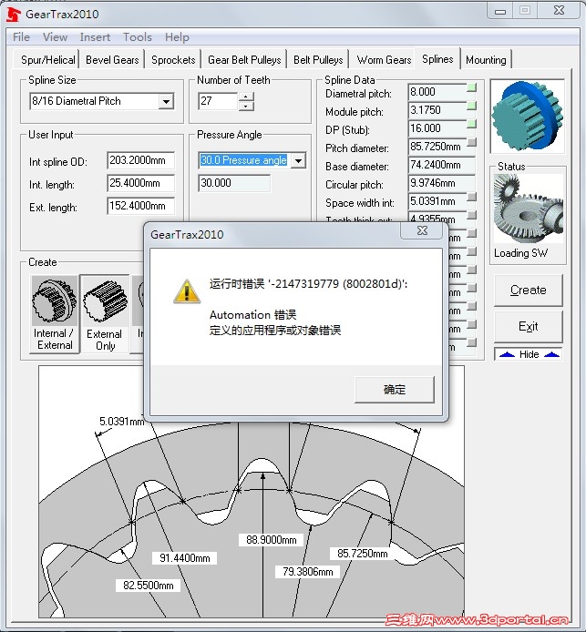
Task: Increase the Number of Teeth spinner
Action: tap(246, 97)
